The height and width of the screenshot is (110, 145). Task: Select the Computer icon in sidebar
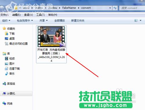coord(4,93)
